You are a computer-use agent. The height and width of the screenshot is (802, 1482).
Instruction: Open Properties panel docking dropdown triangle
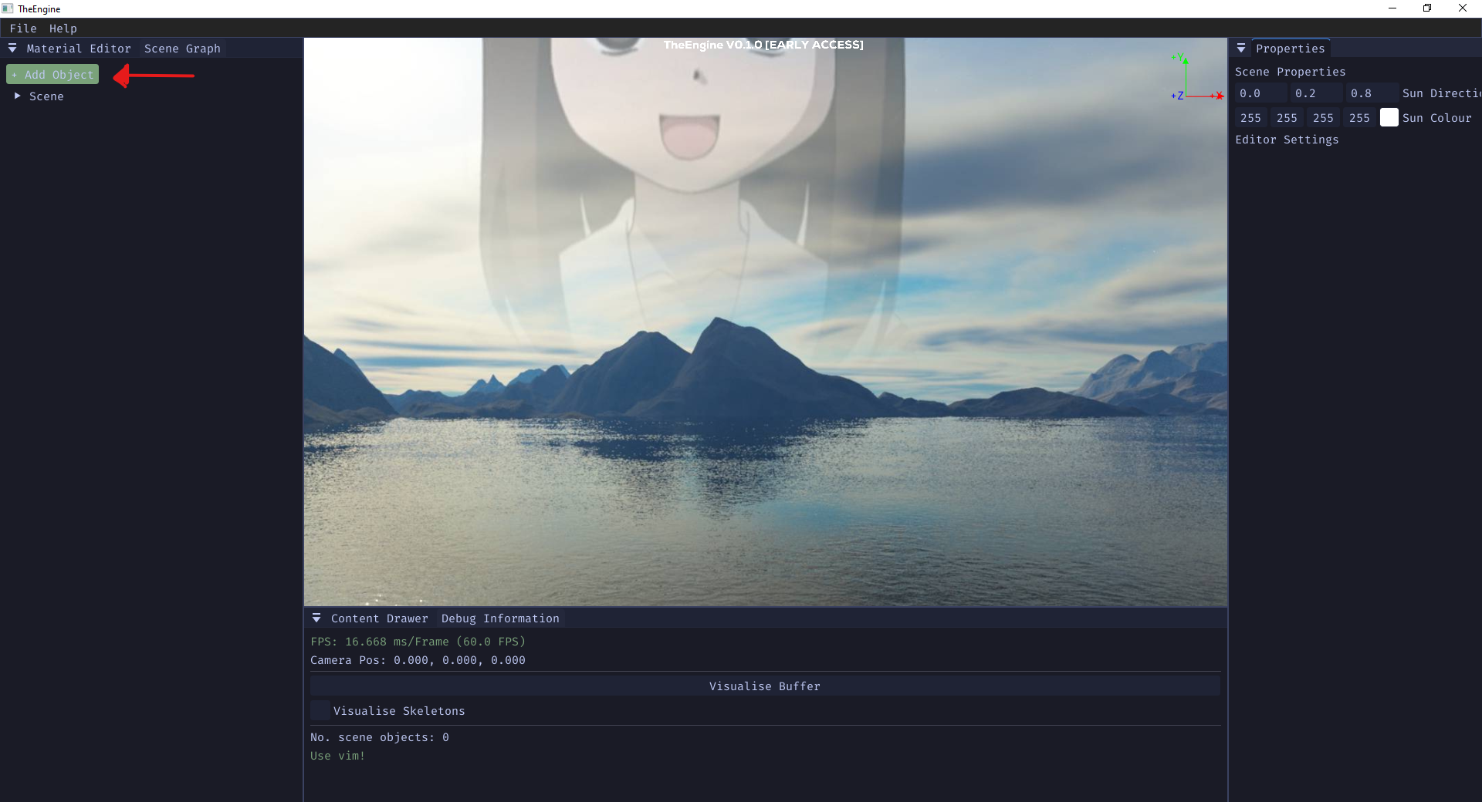coord(1241,49)
